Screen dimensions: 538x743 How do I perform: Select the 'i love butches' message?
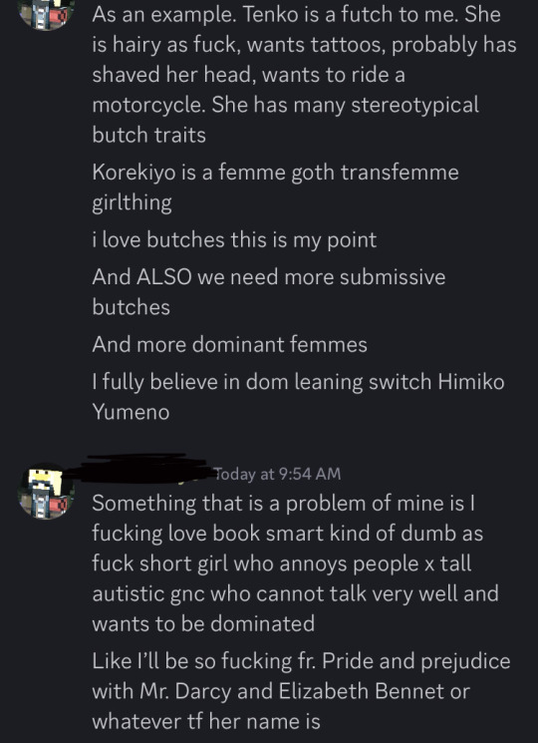pyautogui.click(x=234, y=239)
